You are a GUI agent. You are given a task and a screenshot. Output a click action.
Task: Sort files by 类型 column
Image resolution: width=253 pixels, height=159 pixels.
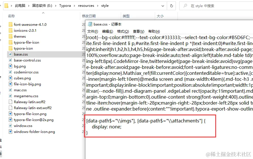(126, 16)
